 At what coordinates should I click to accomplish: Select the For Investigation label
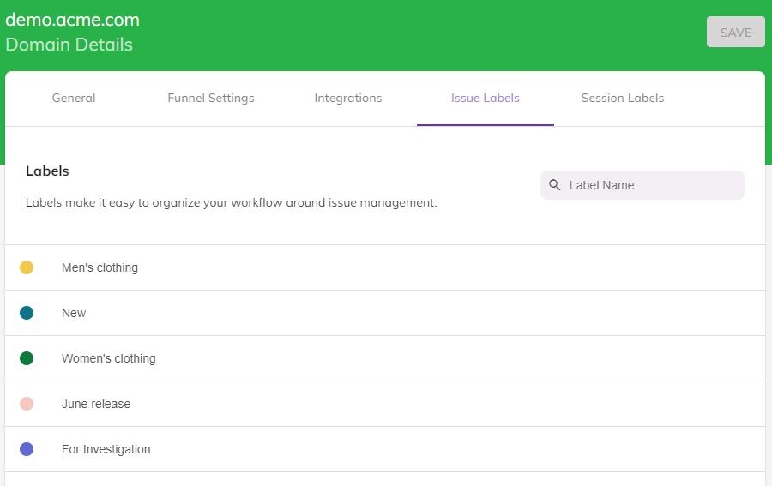385,449
